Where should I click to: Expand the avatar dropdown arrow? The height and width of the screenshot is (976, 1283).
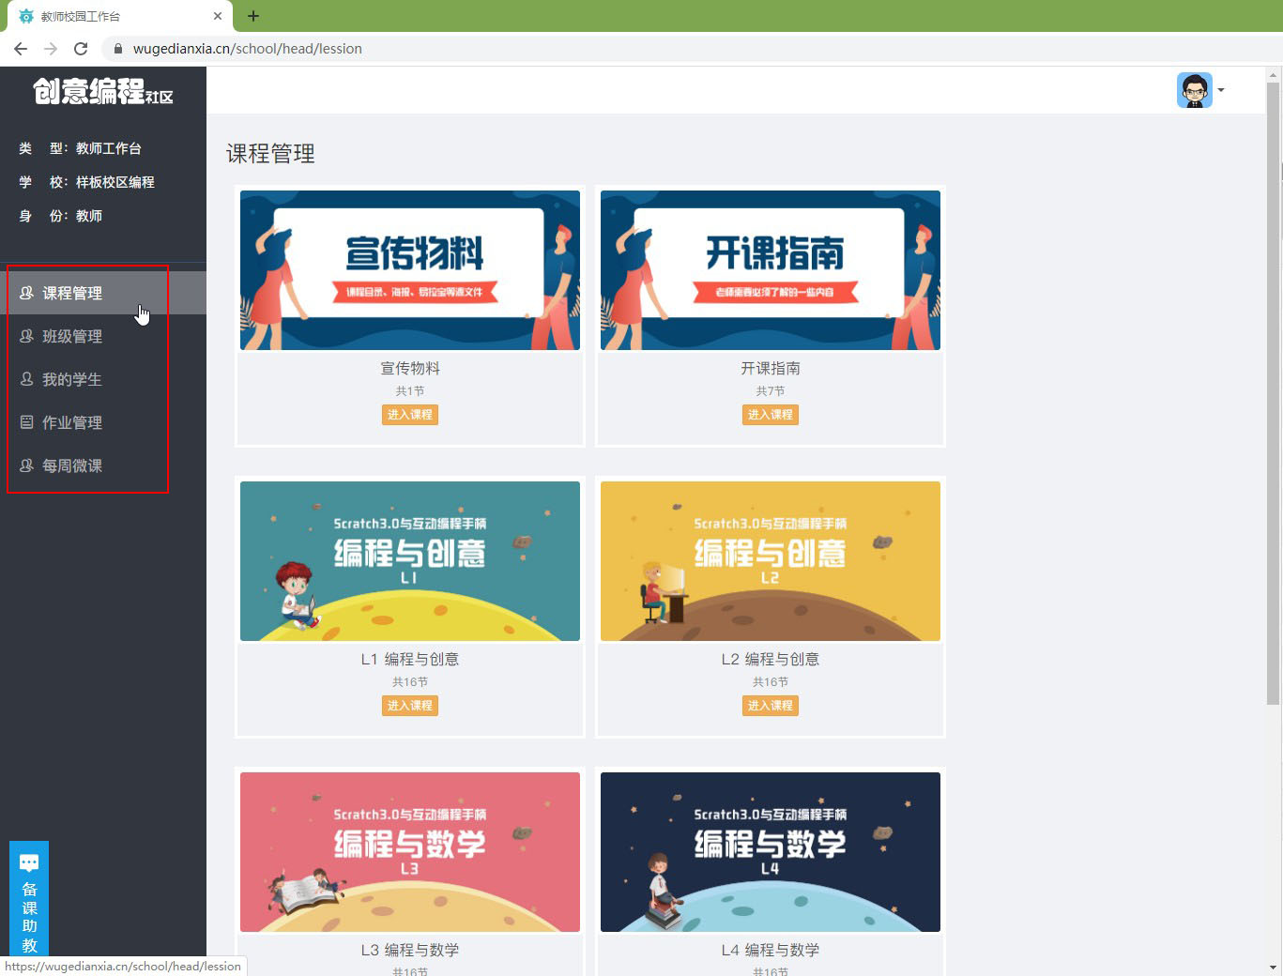(1221, 90)
